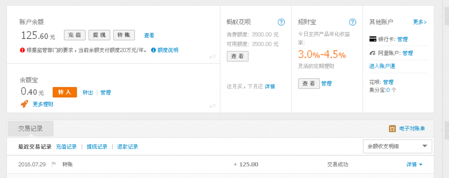Open the 余额收支明细 dropdown
This screenshot has height=178, width=449.
(x=398, y=146)
